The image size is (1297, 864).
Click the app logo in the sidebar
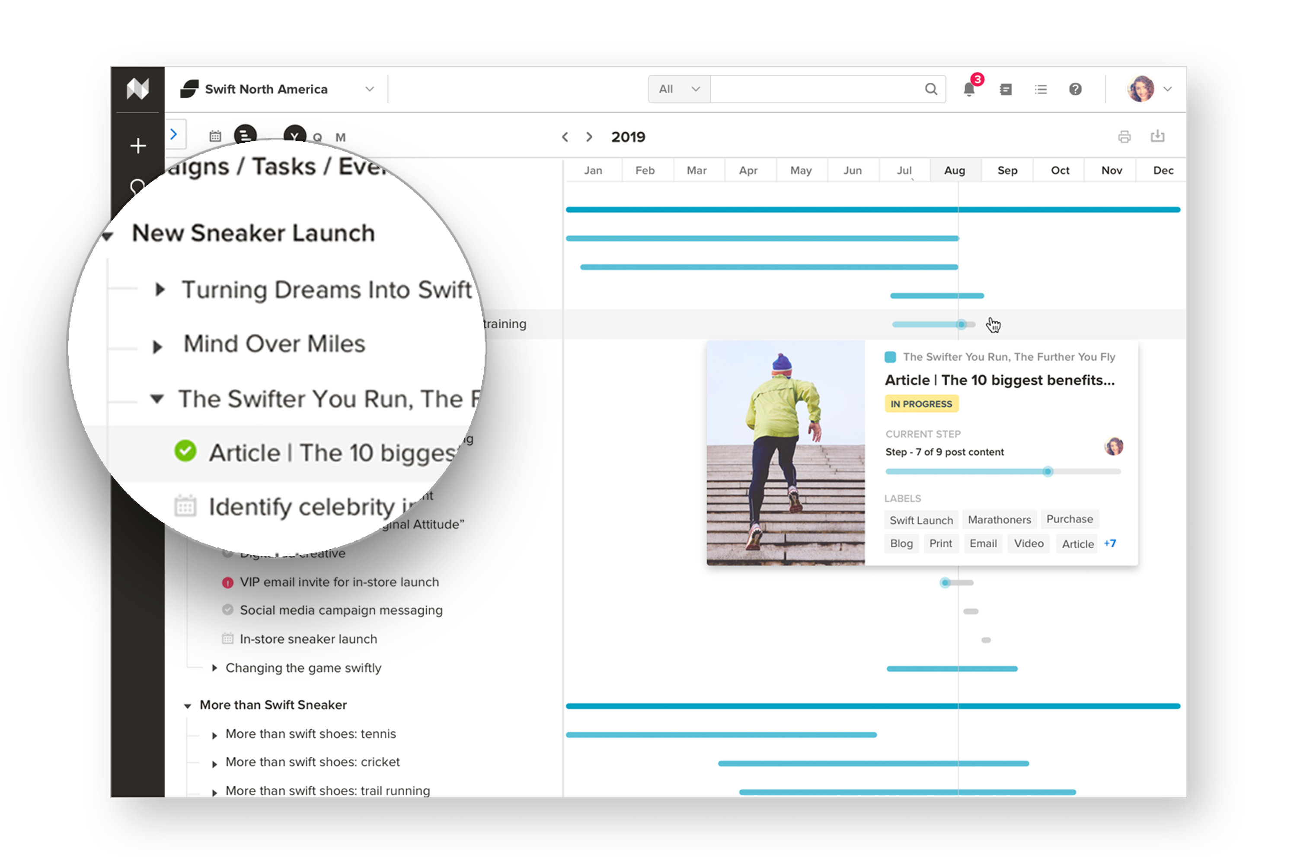137,89
